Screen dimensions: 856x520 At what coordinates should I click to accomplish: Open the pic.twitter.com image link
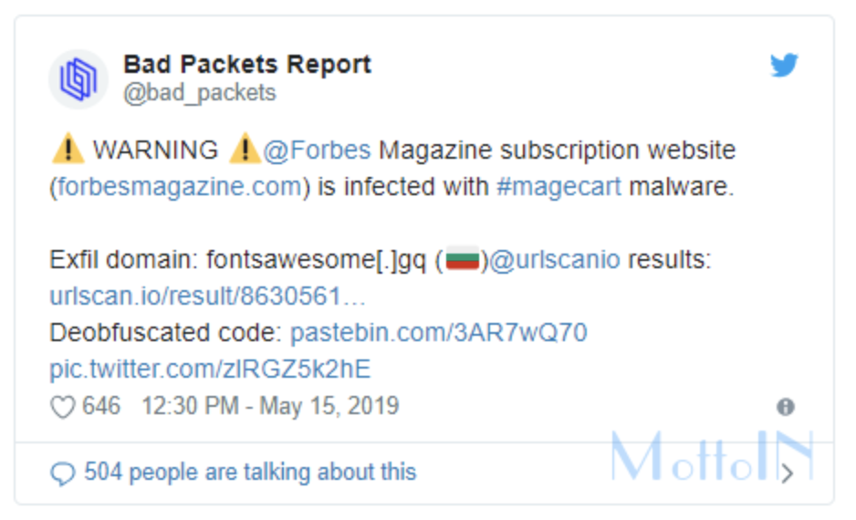(210, 369)
